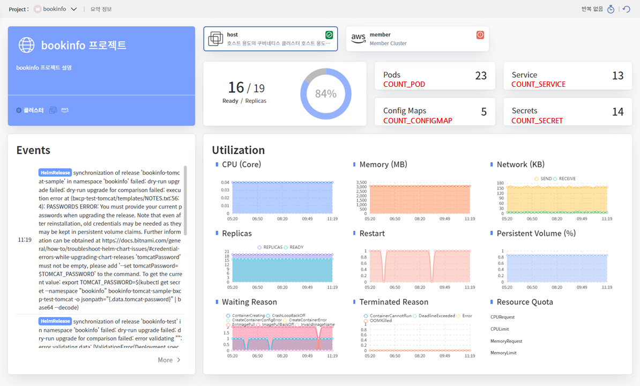Screen dimensions: 640x386
Task: Toggle RECEIVE legend in Network chart
Action: tap(564, 179)
